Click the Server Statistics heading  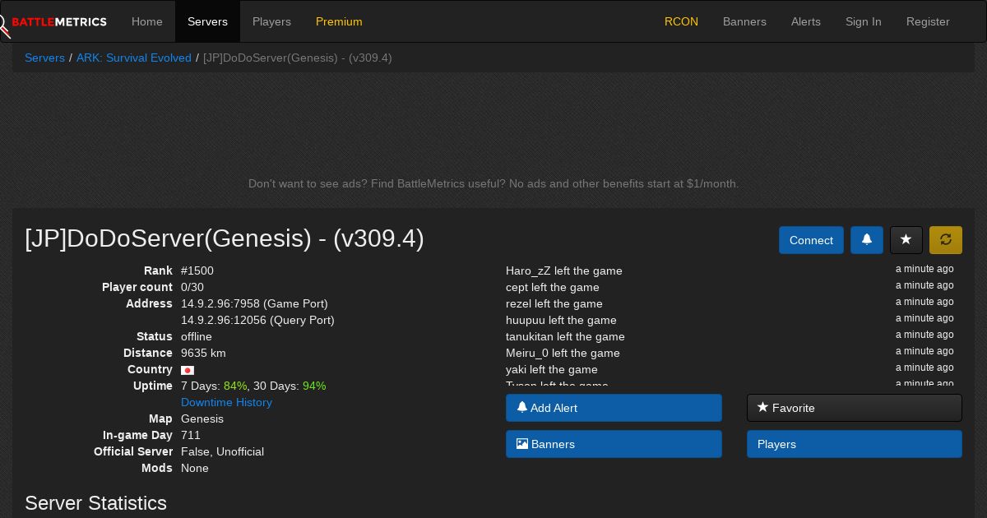click(95, 503)
